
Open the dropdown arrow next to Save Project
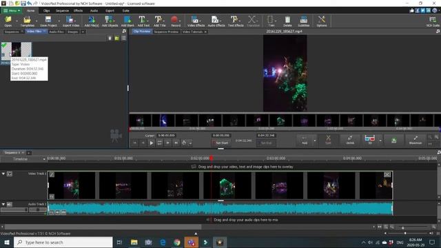tap(59, 21)
